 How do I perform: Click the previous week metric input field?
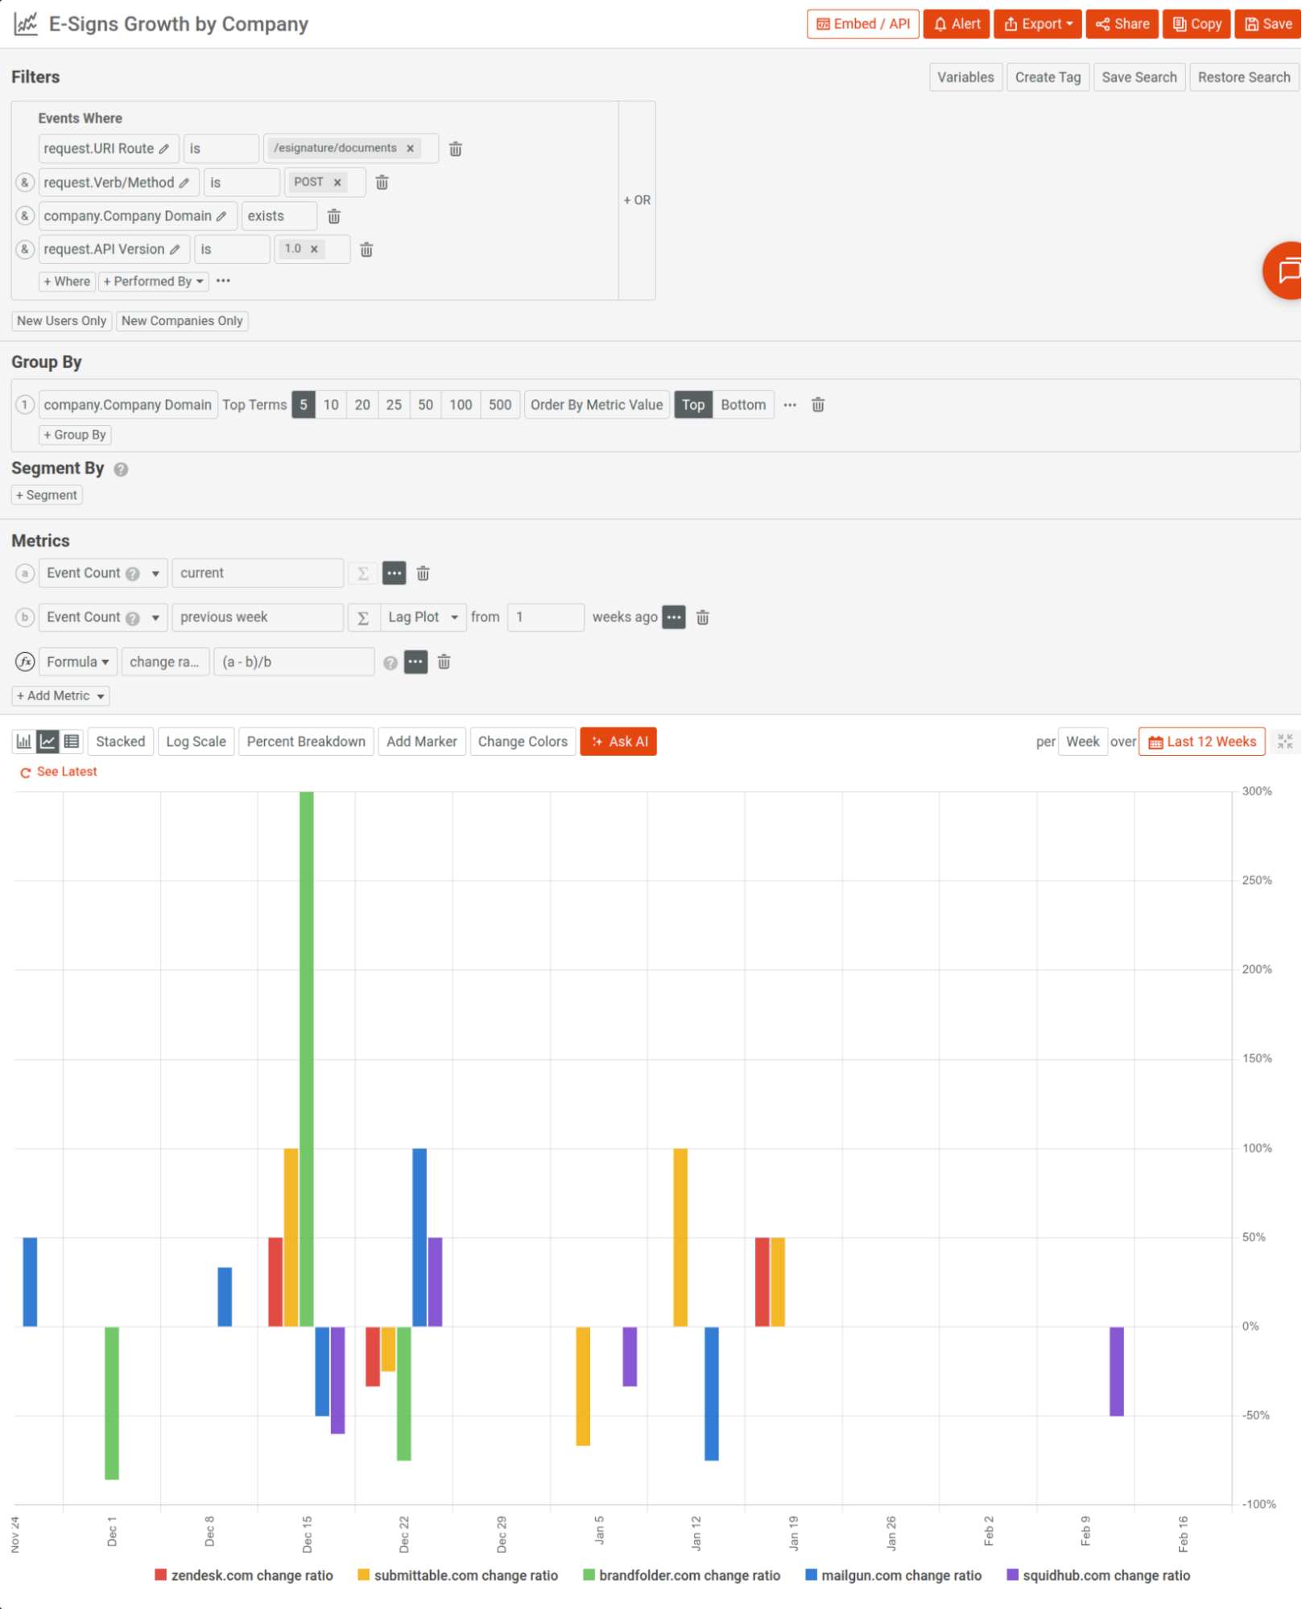coord(257,617)
